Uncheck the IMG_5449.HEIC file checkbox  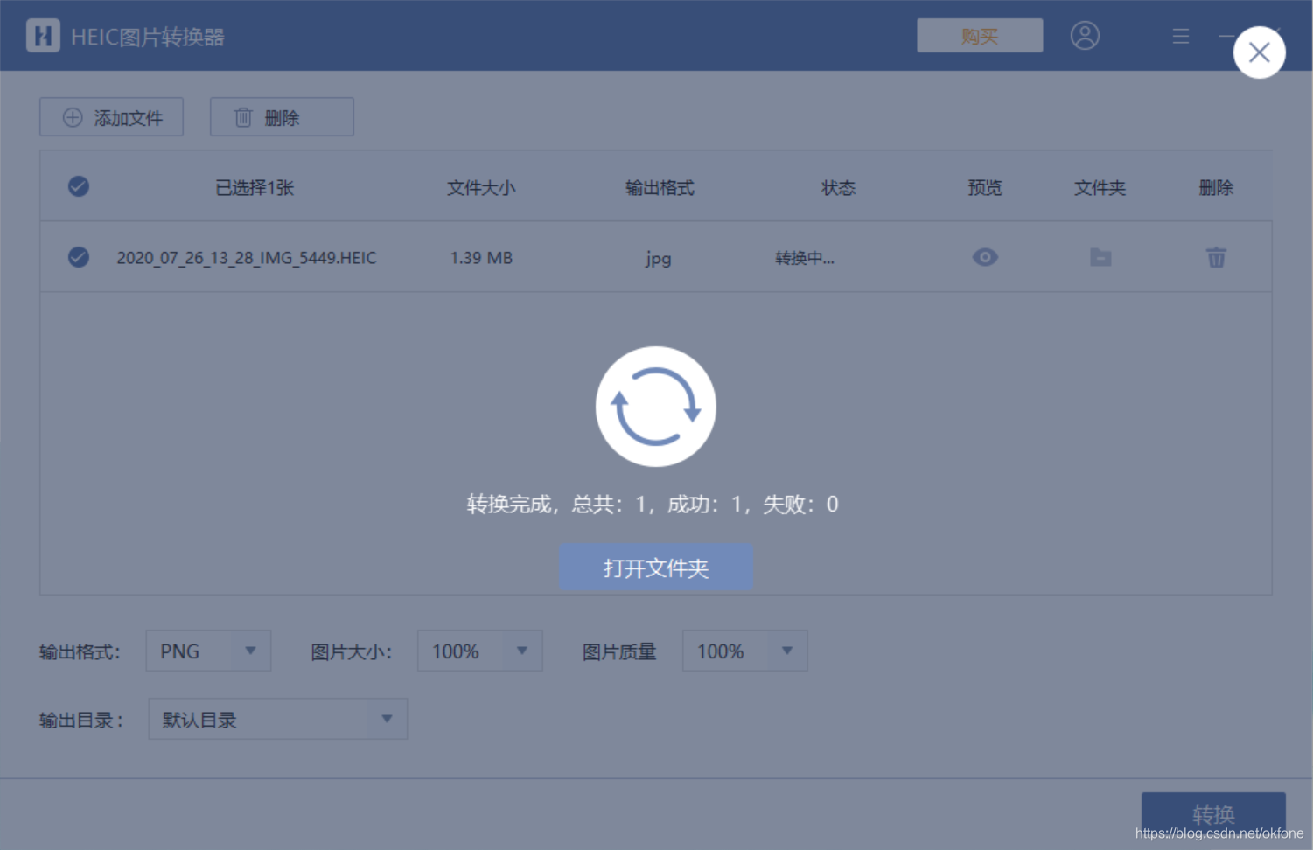coord(79,257)
